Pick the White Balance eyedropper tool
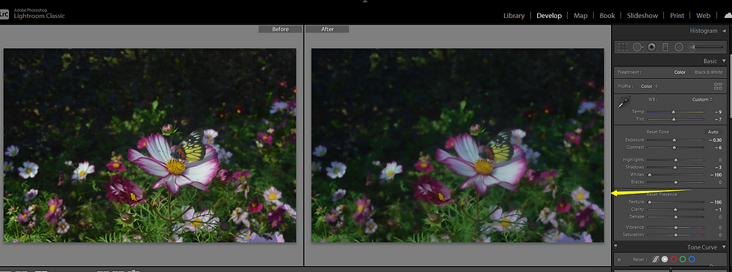Image resolution: width=732 pixels, height=272 pixels. pyautogui.click(x=624, y=102)
